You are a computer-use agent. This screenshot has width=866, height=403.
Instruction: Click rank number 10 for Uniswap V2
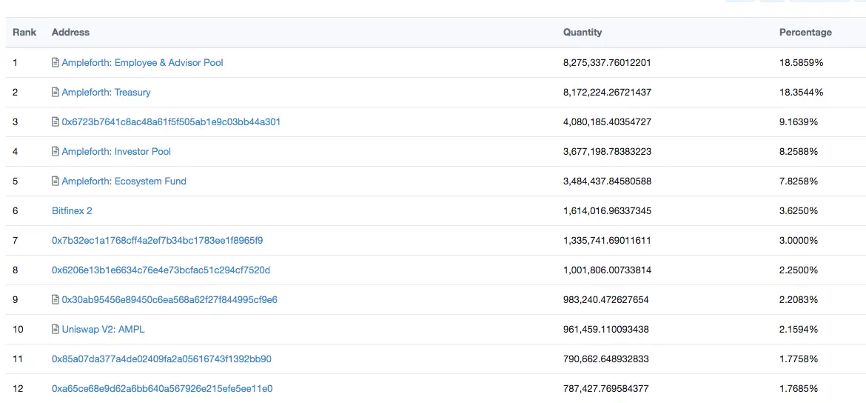(19, 330)
